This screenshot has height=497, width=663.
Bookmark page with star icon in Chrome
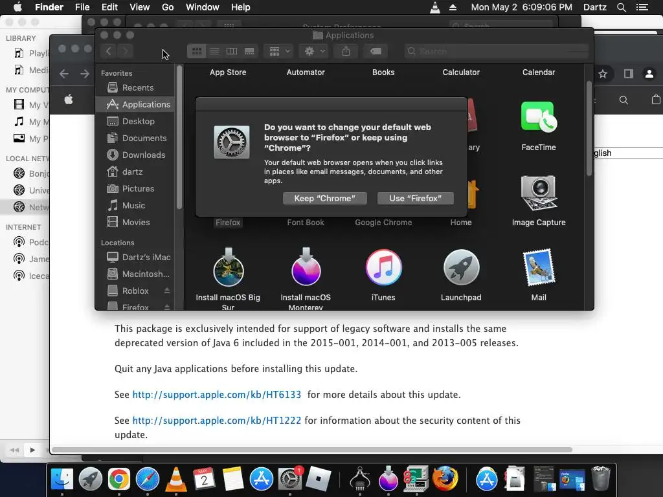coord(603,74)
